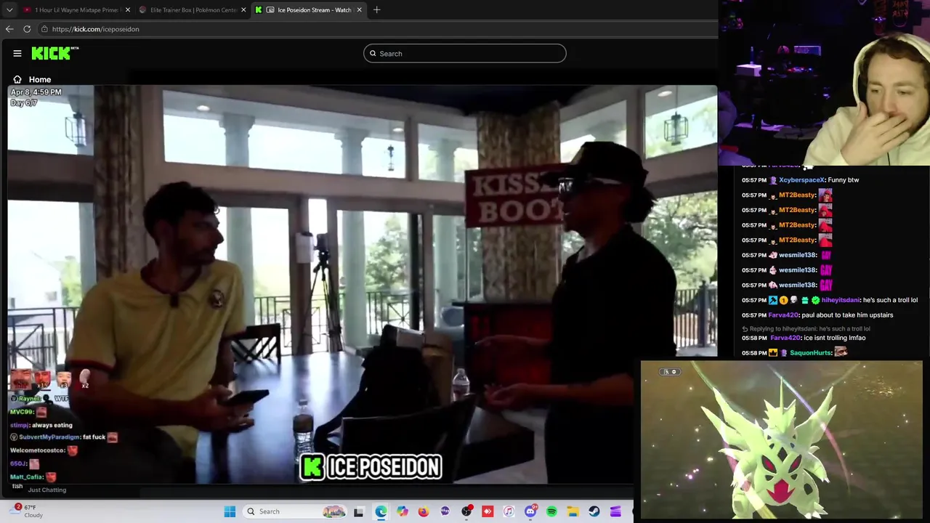This screenshot has height=523, width=930.
Task: Click username XcyberspaceX in chat
Action: (x=802, y=180)
